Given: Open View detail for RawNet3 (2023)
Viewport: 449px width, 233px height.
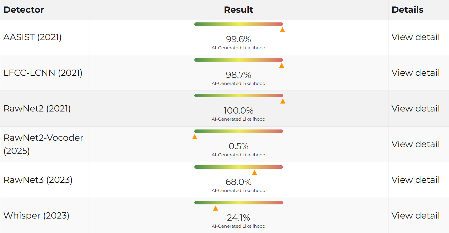Looking at the screenshot, I should [x=416, y=180].
